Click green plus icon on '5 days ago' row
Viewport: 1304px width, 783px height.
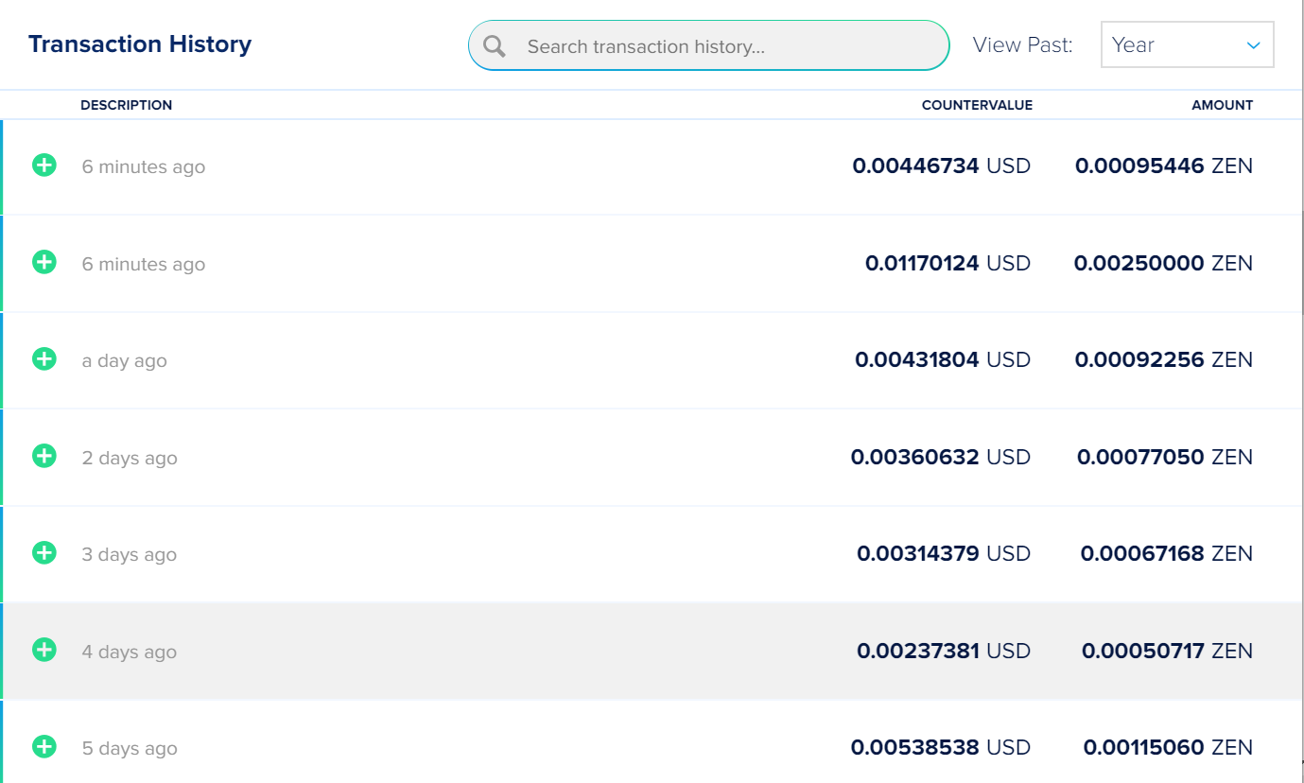(44, 747)
